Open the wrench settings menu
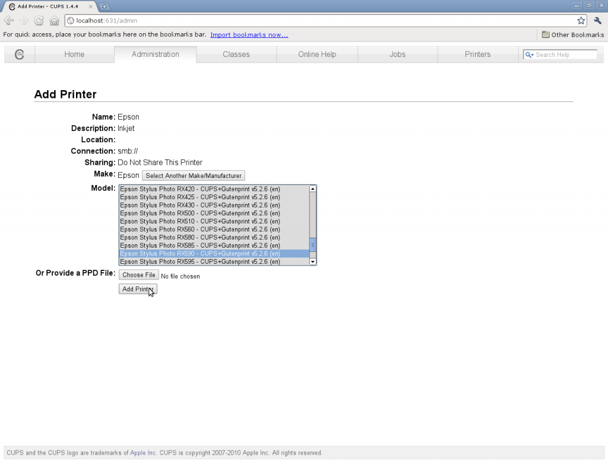The height and width of the screenshot is (463, 608). point(597,21)
